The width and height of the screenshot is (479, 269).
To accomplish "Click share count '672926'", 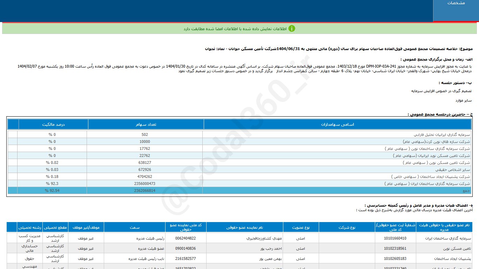I will coord(145,170).
